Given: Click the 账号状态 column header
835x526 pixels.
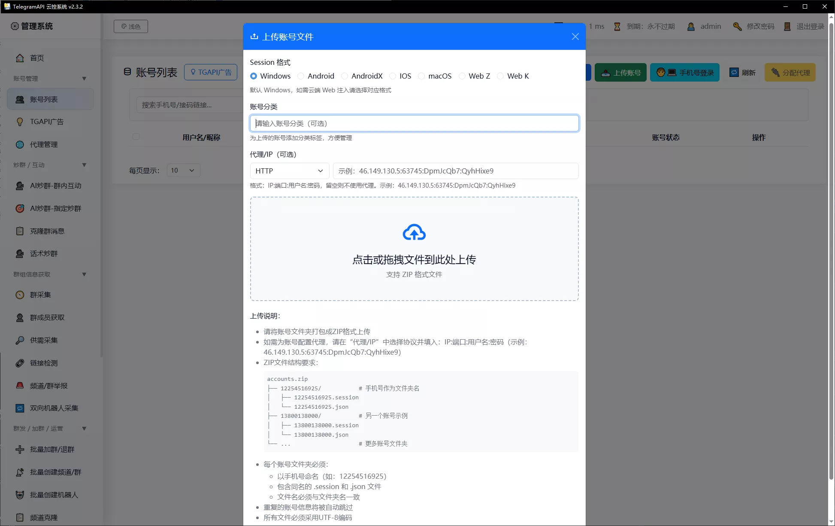Looking at the screenshot, I should point(666,137).
